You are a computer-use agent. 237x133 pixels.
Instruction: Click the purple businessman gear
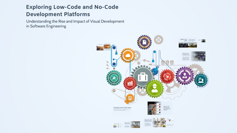tap(184, 76)
